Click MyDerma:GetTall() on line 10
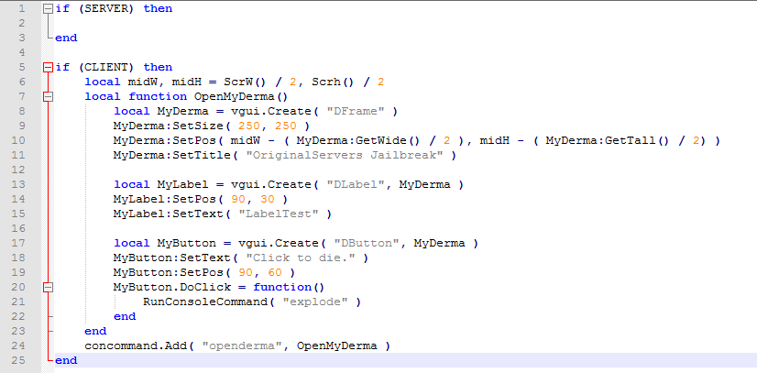This screenshot has width=757, height=373. [x=609, y=141]
